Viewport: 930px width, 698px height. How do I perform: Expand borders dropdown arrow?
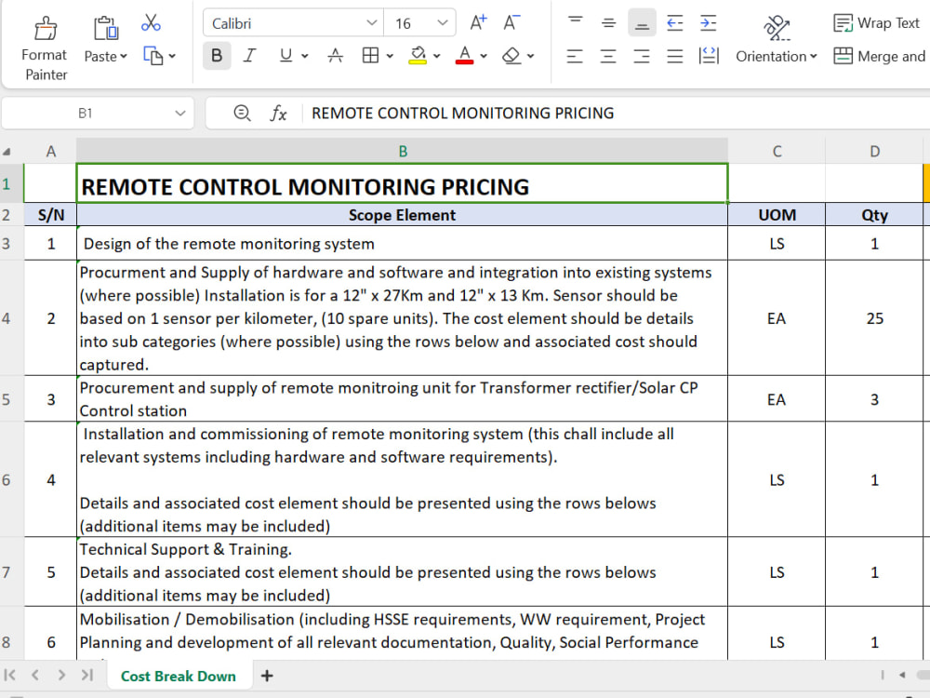pyautogui.click(x=390, y=57)
